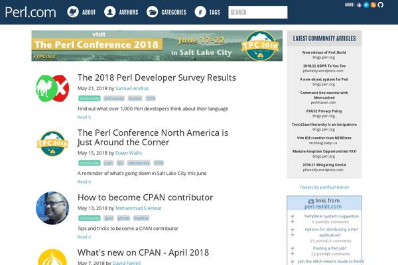Open Test::Class Hierarchy Is an Antipattern
The image size is (398, 265).
pyautogui.click(x=324, y=125)
